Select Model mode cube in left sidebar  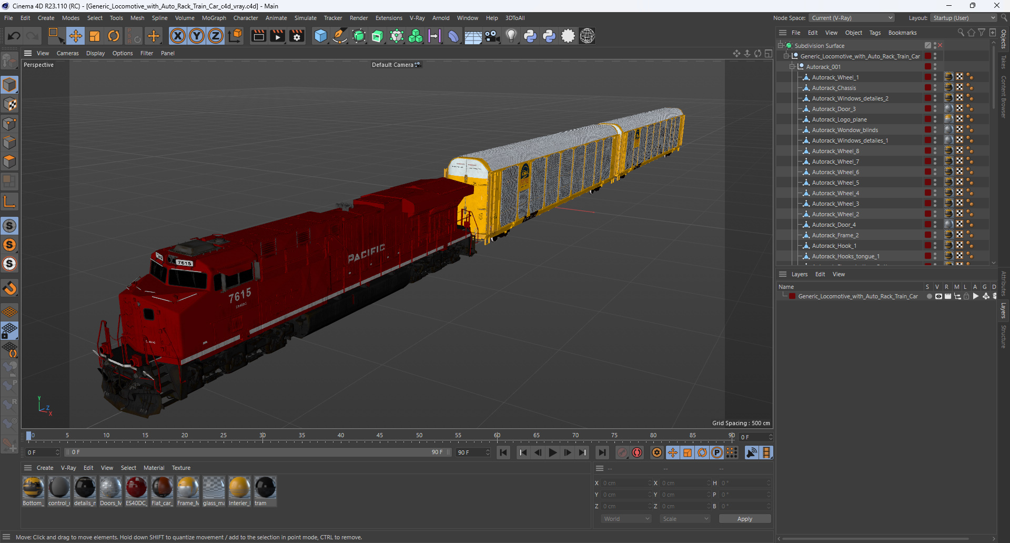pos(9,85)
